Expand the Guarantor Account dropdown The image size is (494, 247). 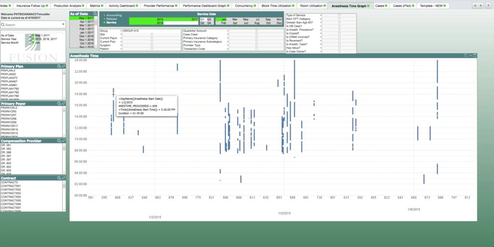[227, 30]
